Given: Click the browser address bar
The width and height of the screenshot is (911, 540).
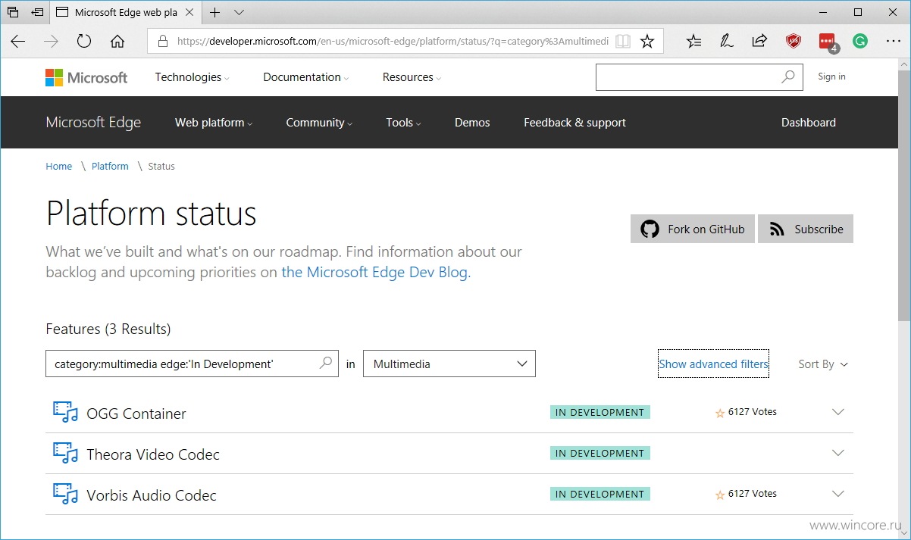Looking at the screenshot, I should tap(392, 42).
